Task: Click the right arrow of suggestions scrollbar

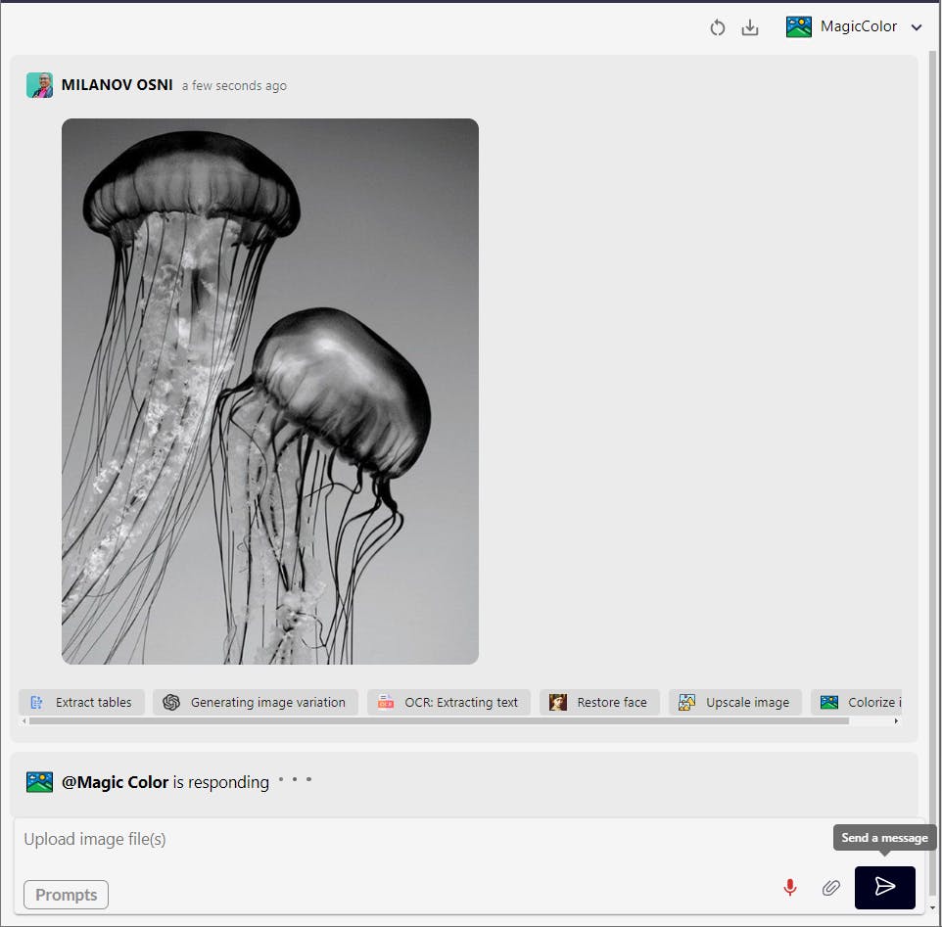Action: (x=895, y=721)
